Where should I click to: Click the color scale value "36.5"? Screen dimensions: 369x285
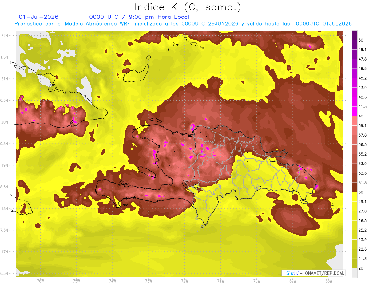(x=363, y=144)
